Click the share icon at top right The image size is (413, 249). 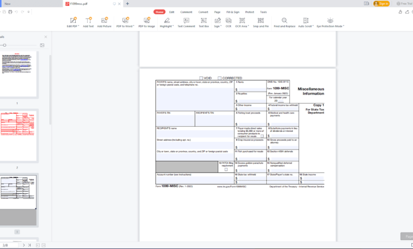point(400,12)
